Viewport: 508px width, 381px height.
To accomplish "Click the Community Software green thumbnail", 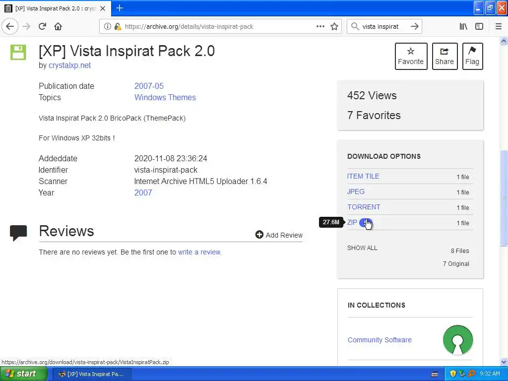I will (x=458, y=340).
